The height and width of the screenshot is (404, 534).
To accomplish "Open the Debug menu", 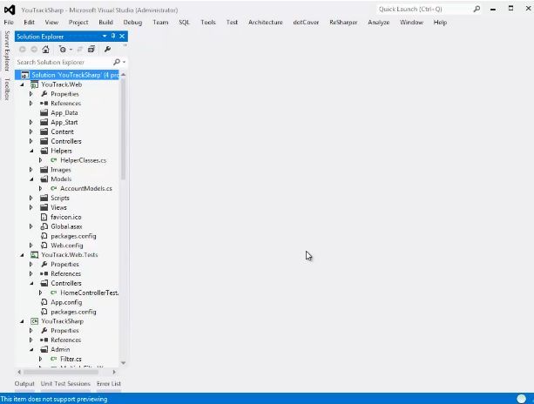I will [x=132, y=23].
